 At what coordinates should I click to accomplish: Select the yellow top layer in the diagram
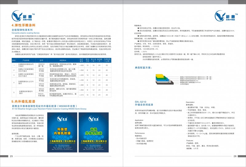point(160,75)
